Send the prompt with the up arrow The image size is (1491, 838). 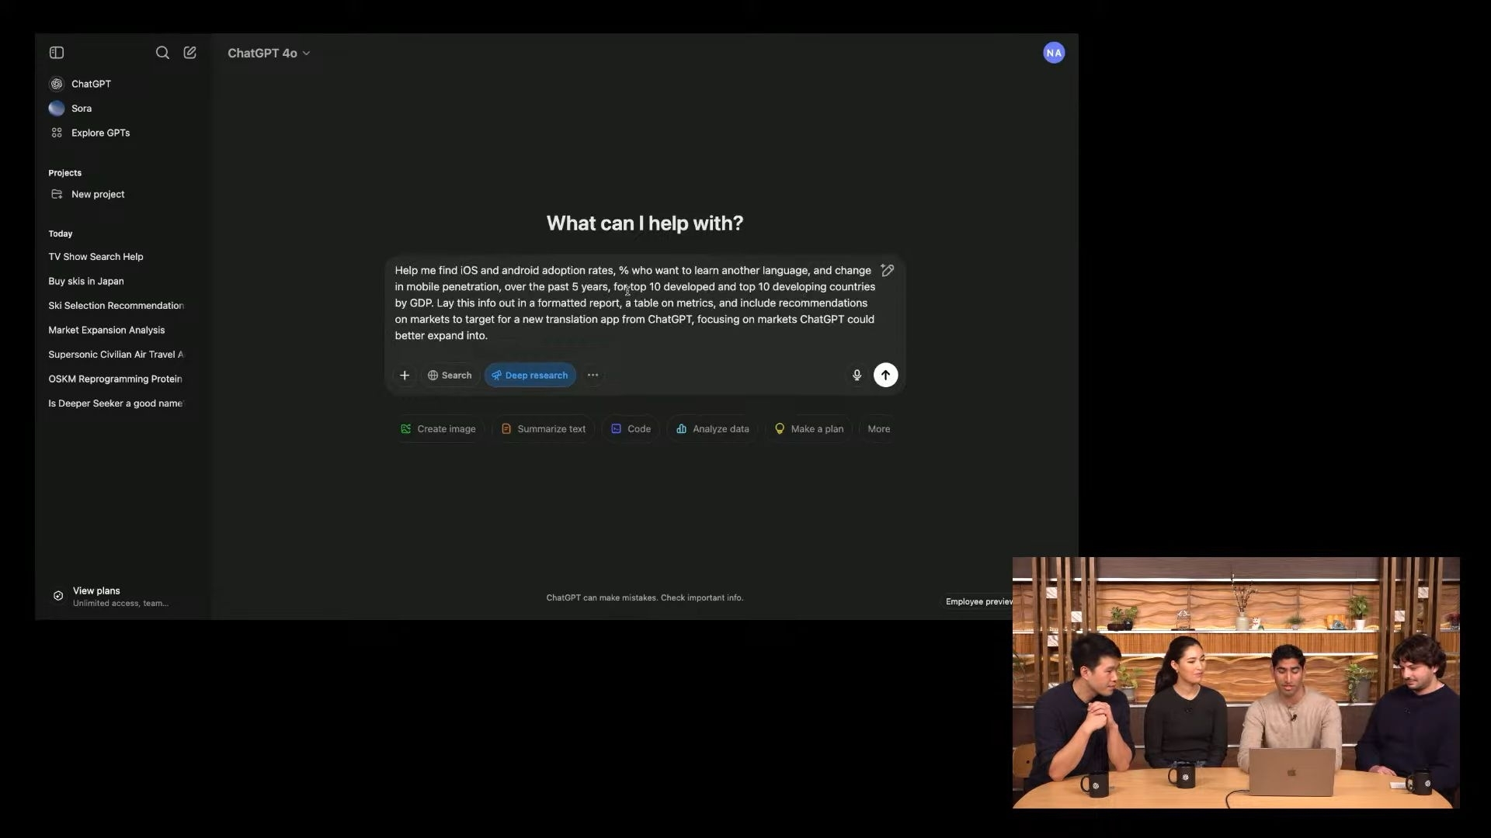[885, 375]
